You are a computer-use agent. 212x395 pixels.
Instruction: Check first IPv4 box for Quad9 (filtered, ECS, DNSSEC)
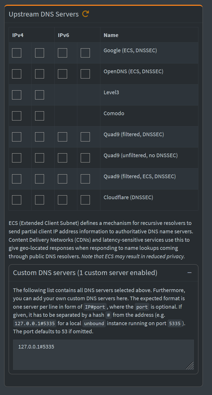(17, 179)
